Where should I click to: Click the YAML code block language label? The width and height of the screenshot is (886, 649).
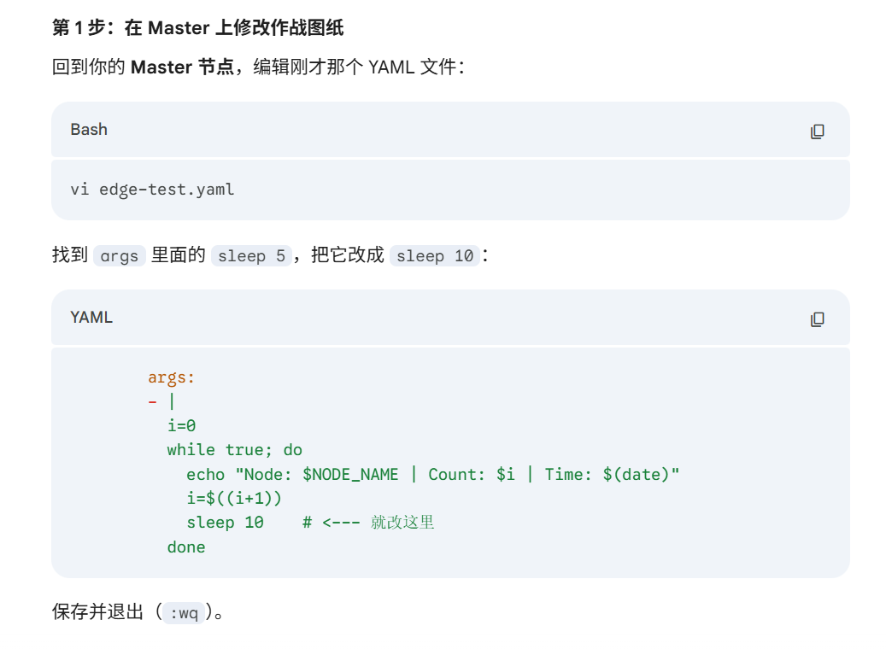click(91, 318)
